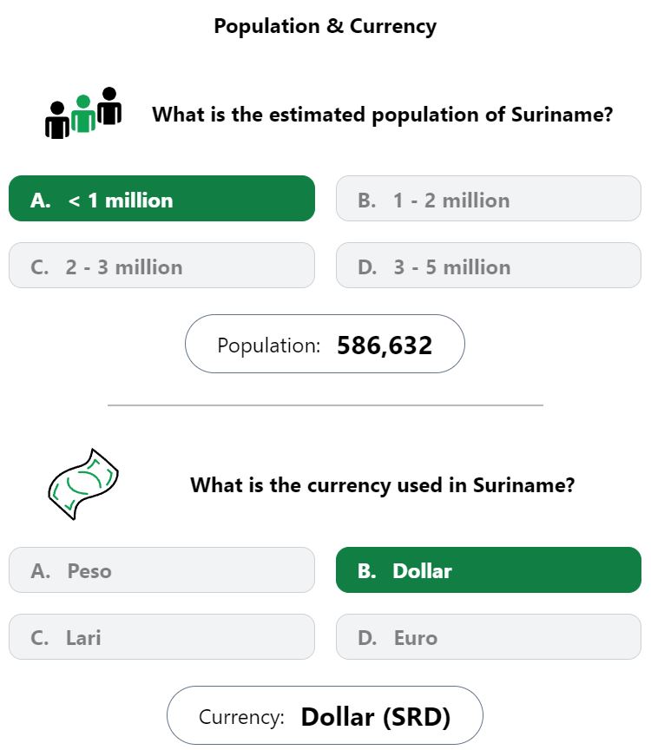Select answer A. < 1 million
Viewport: 651px width, 750px height.
click(161, 199)
